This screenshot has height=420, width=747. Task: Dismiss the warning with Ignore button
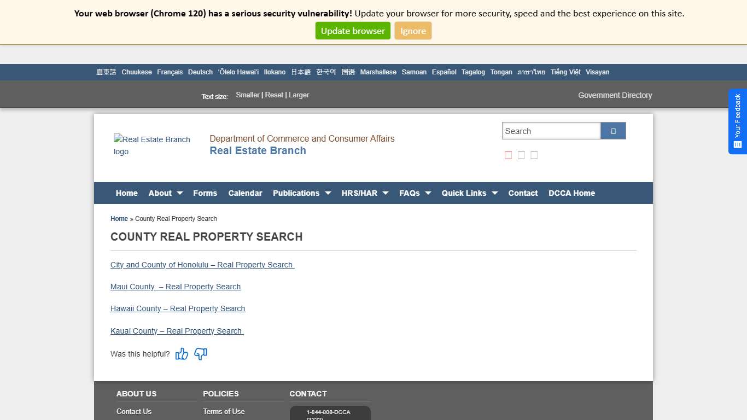(413, 31)
